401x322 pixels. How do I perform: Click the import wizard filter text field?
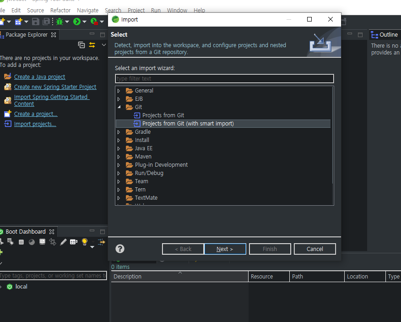(224, 79)
